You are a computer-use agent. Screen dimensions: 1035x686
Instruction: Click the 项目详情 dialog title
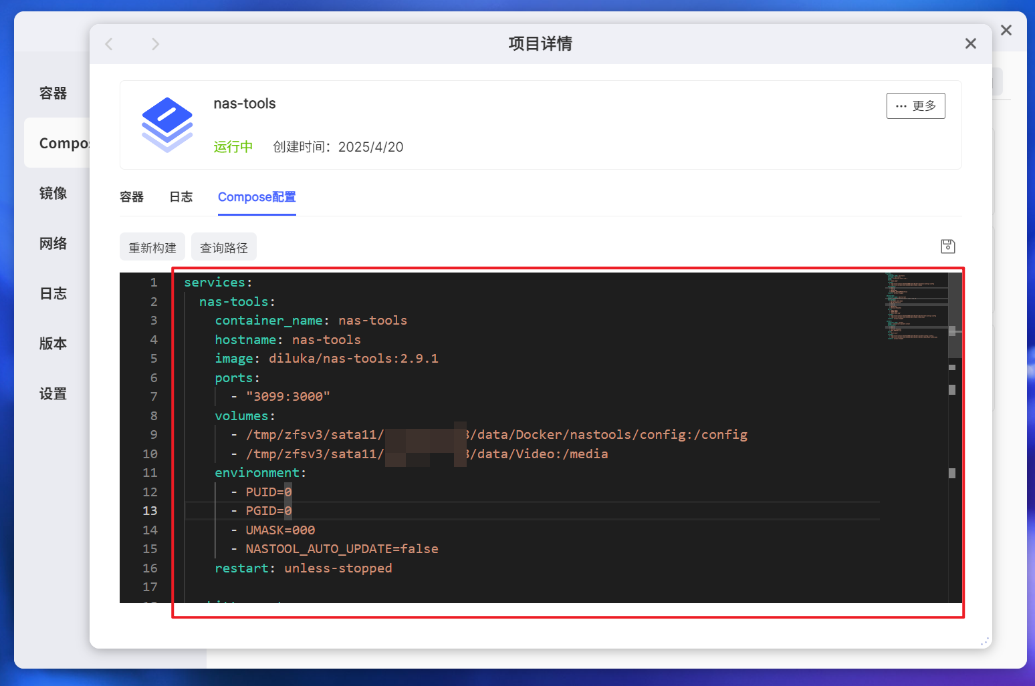540,44
